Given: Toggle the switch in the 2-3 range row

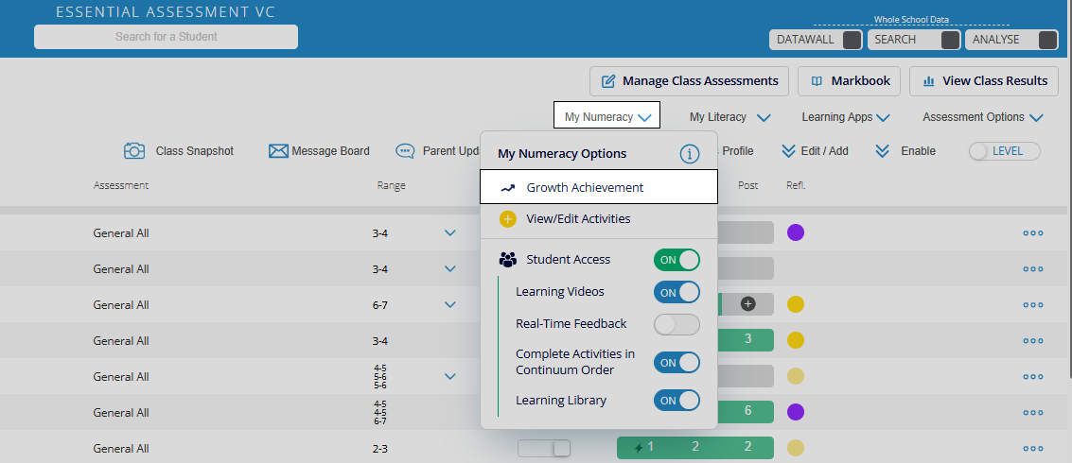Looking at the screenshot, I should (544, 449).
